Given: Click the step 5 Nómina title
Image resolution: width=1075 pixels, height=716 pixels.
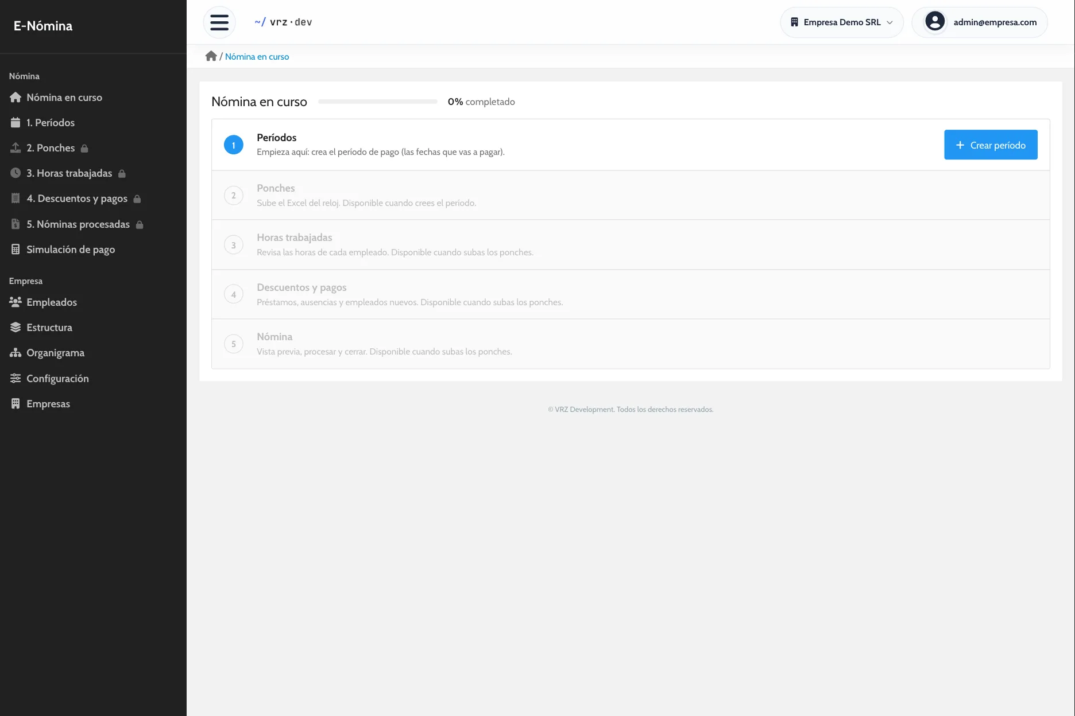Looking at the screenshot, I should 274,337.
